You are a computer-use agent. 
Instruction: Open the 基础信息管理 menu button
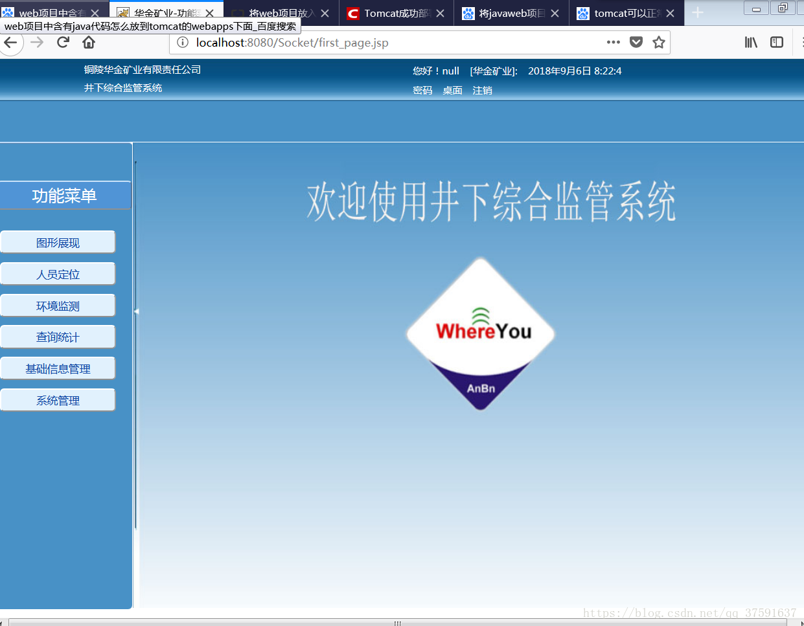(58, 369)
